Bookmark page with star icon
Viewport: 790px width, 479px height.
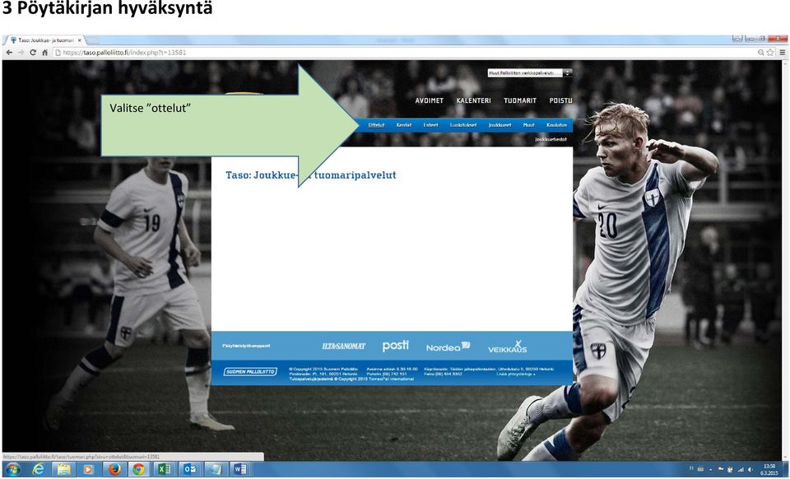coord(770,53)
